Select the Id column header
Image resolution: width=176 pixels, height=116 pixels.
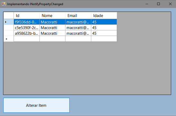point(27,15)
